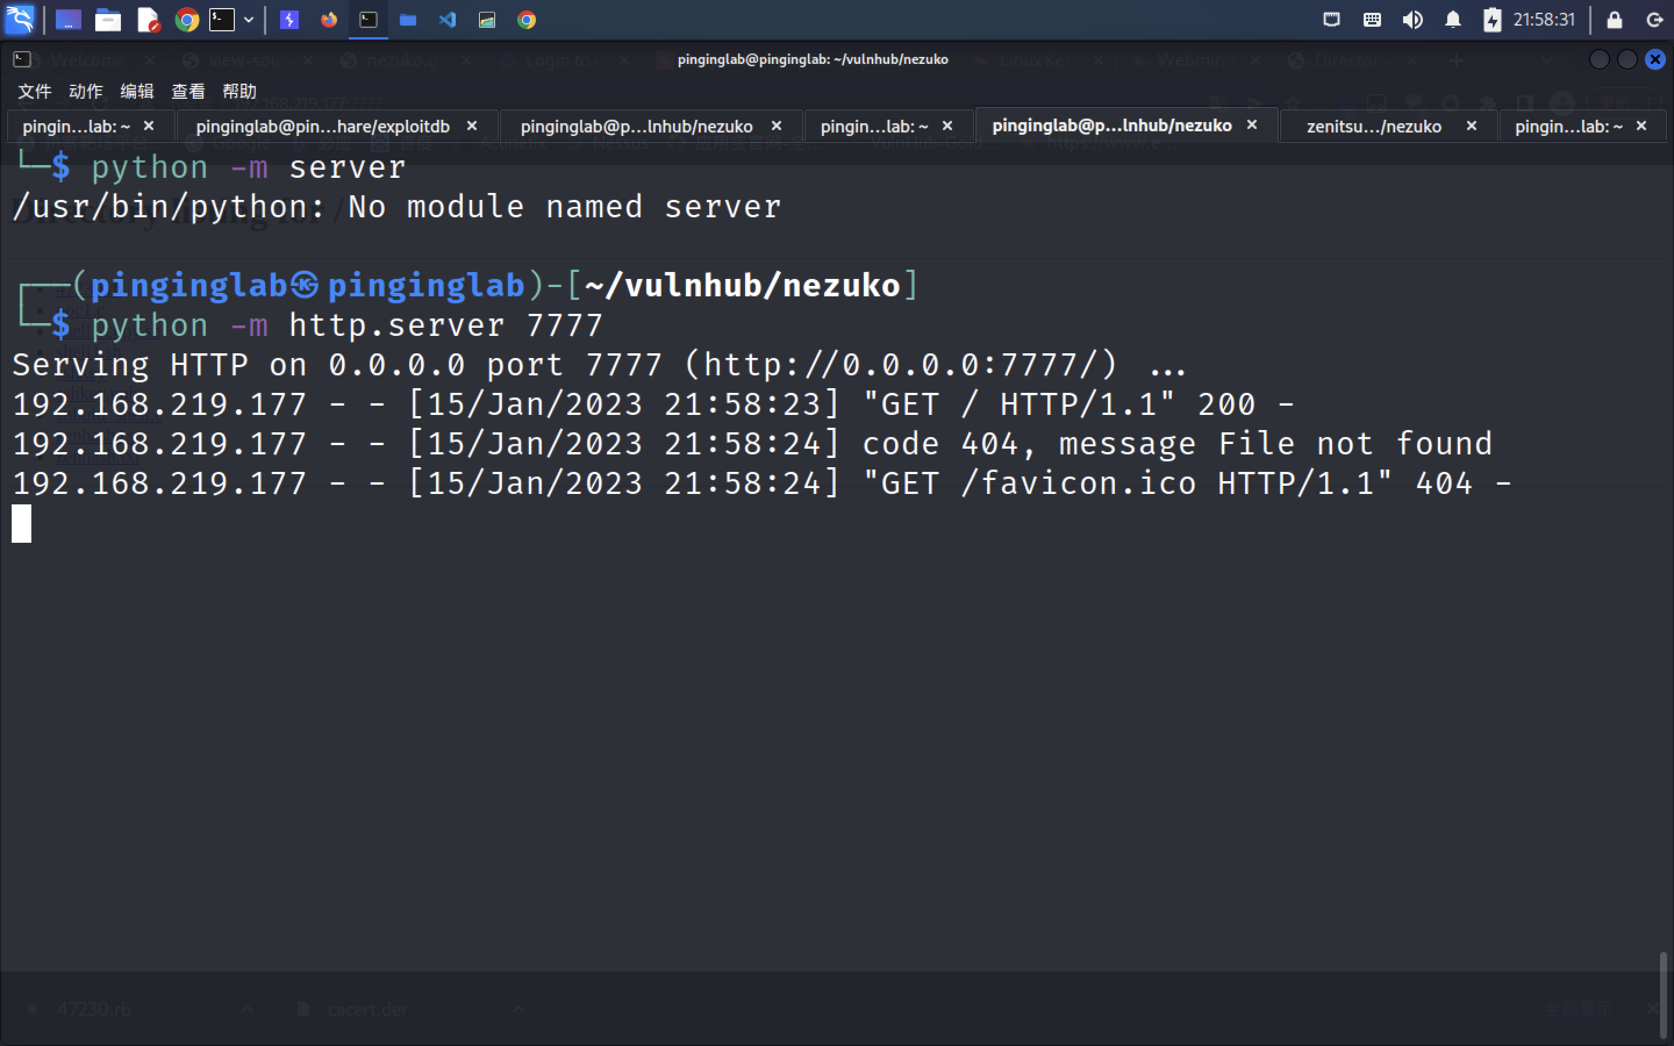Switch to the VS Code window in the taskbar
Image resolution: width=1674 pixels, height=1046 pixels.
coord(448,19)
